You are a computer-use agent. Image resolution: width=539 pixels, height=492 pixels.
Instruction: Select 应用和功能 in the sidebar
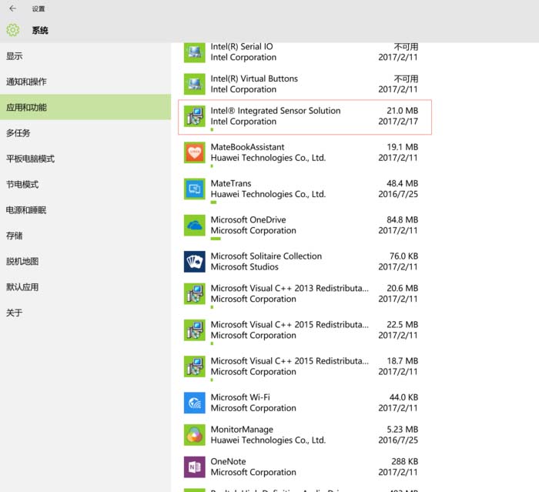point(85,107)
